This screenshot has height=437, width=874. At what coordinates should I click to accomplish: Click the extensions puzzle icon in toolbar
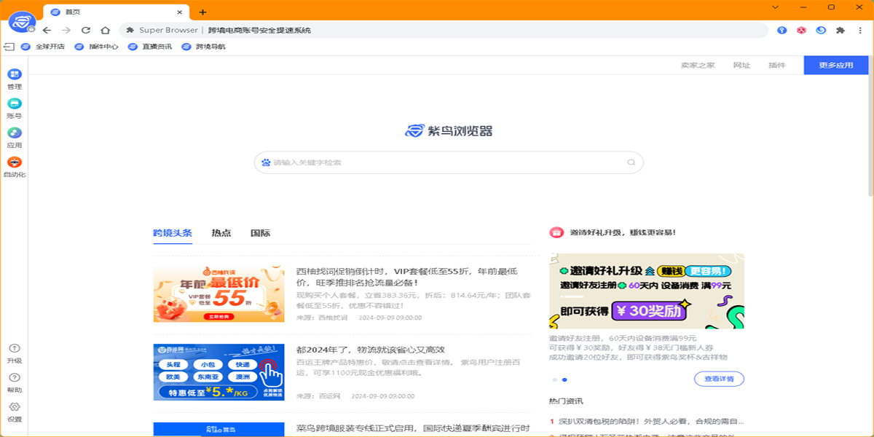tap(840, 31)
